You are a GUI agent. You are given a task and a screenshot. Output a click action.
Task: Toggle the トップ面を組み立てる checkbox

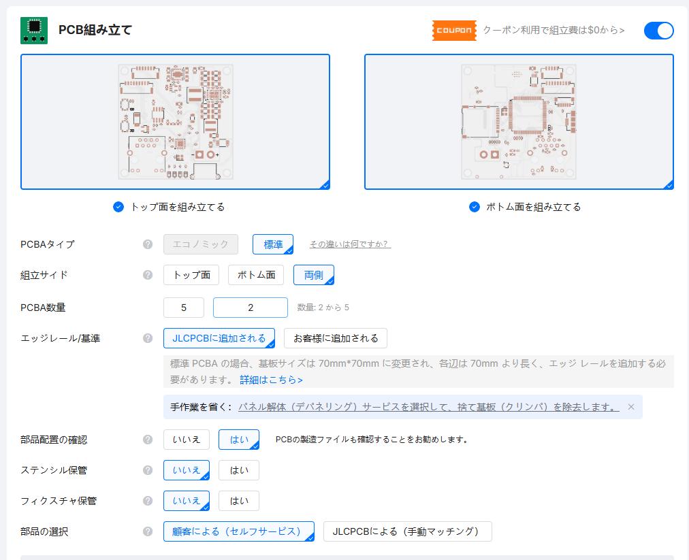[x=118, y=207]
